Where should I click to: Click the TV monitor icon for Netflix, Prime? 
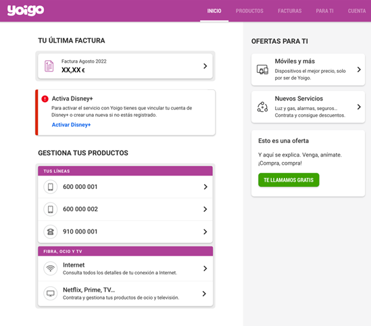coord(51,294)
